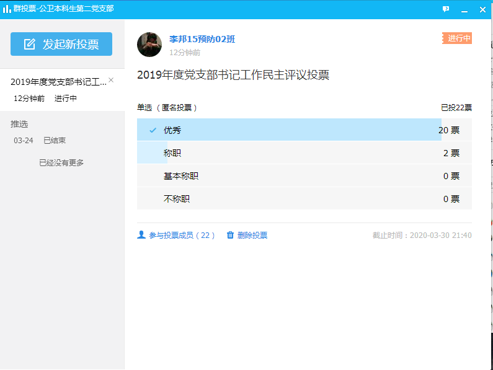Open the 2019年度党支部书记 poll in sidebar

pyautogui.click(x=58, y=82)
